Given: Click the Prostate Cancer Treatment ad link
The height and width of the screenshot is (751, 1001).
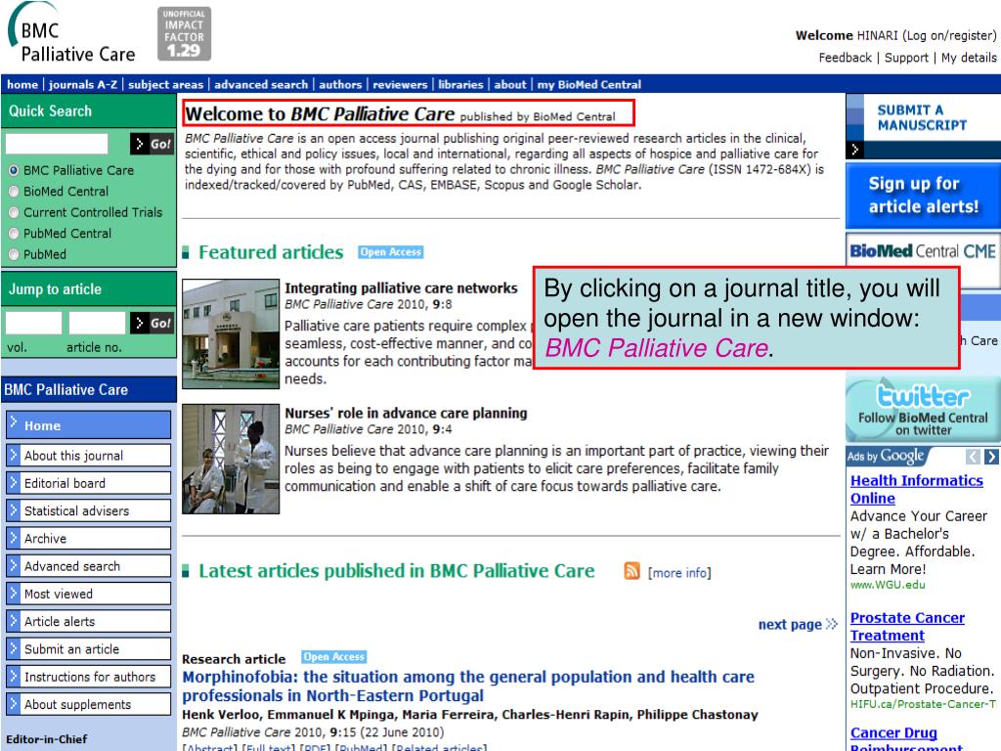Looking at the screenshot, I should point(907,627).
